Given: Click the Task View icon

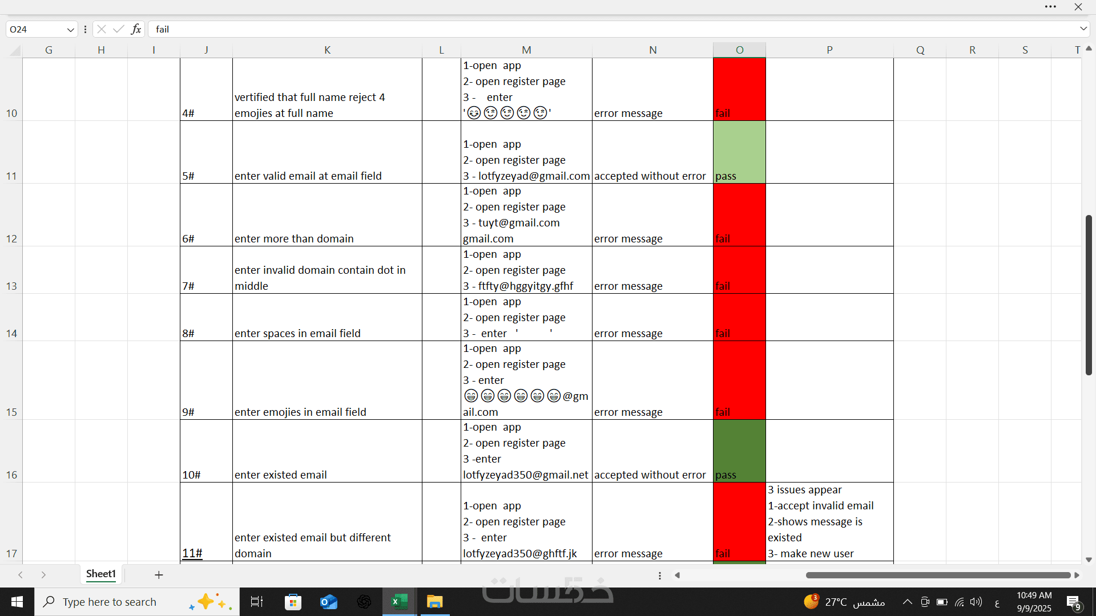Looking at the screenshot, I should pos(256,602).
